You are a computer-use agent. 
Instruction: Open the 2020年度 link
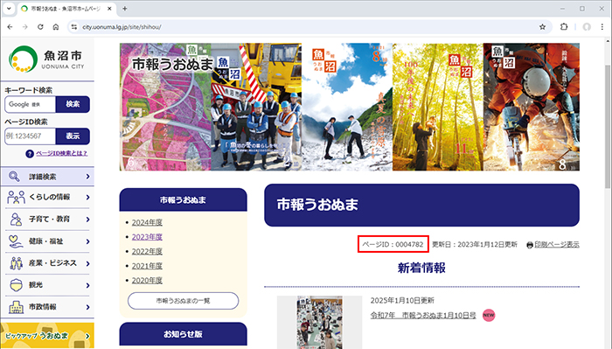coord(147,280)
